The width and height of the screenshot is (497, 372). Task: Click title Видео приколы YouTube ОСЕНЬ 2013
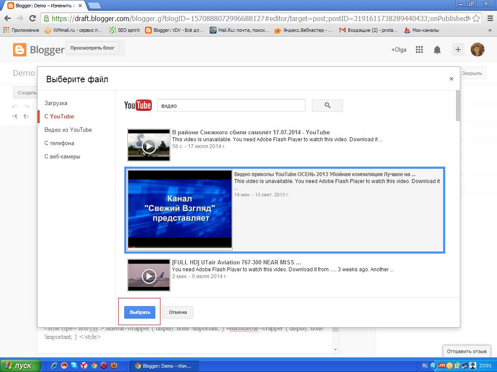[x=324, y=174]
